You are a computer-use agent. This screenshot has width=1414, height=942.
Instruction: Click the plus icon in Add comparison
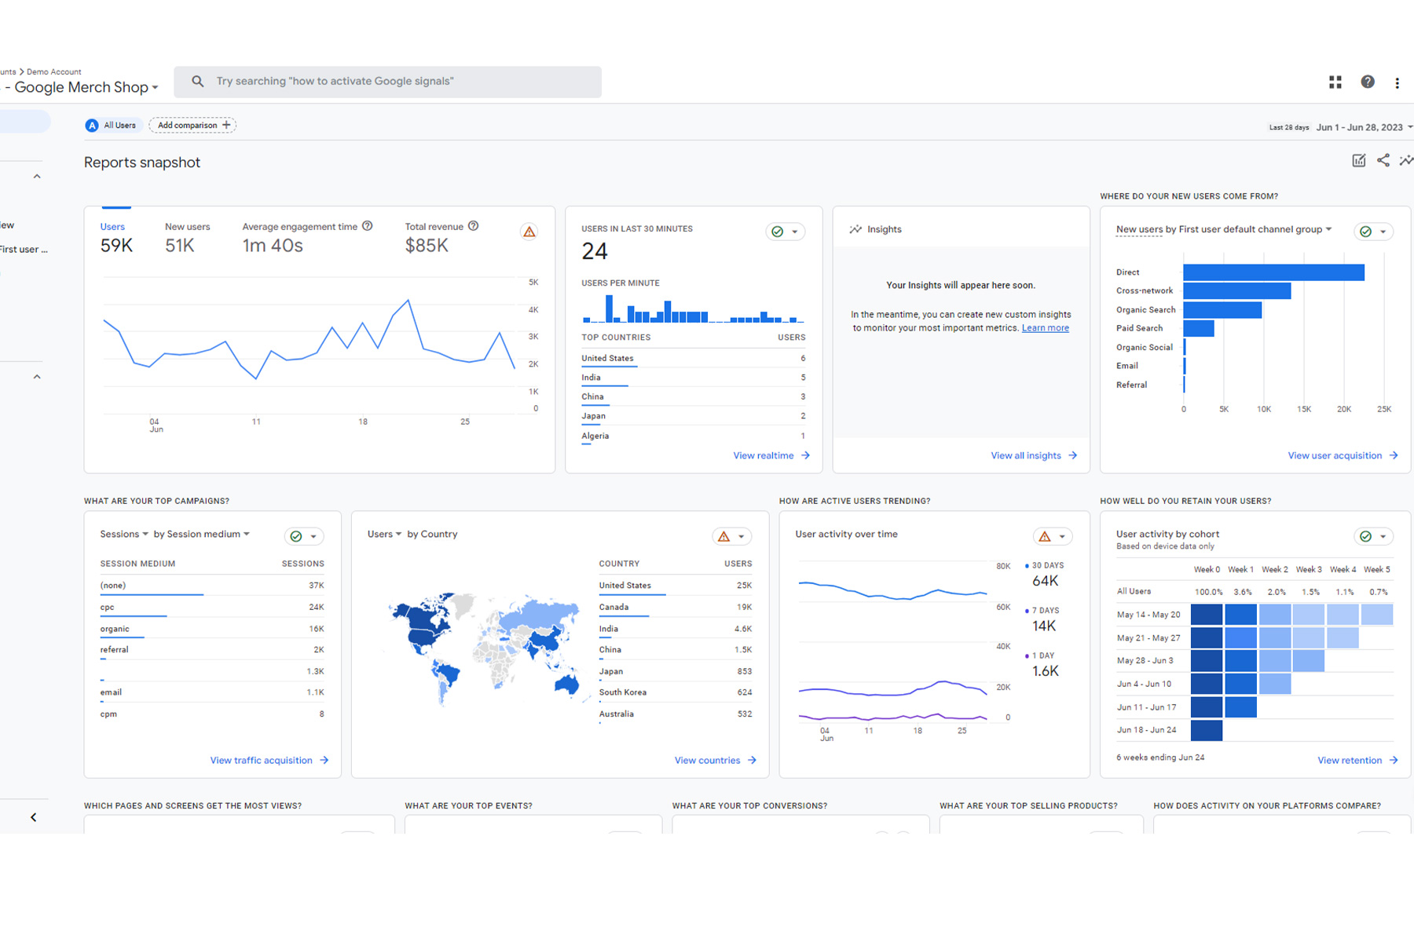point(226,125)
